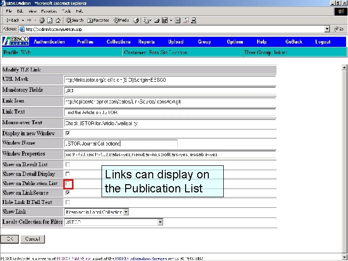Open Locals Collection for Filter dropdown
The image size is (348, 261).
(160, 222)
